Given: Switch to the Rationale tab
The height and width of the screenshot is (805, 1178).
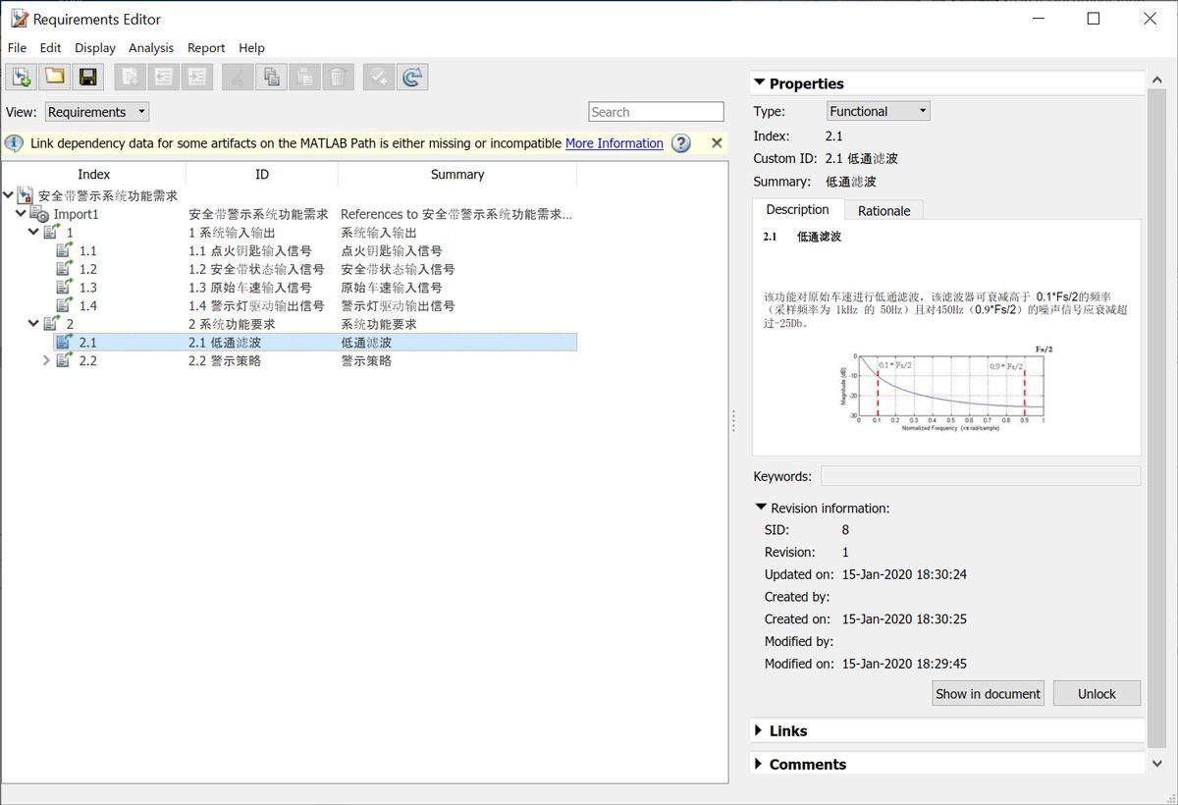Looking at the screenshot, I should (883, 210).
